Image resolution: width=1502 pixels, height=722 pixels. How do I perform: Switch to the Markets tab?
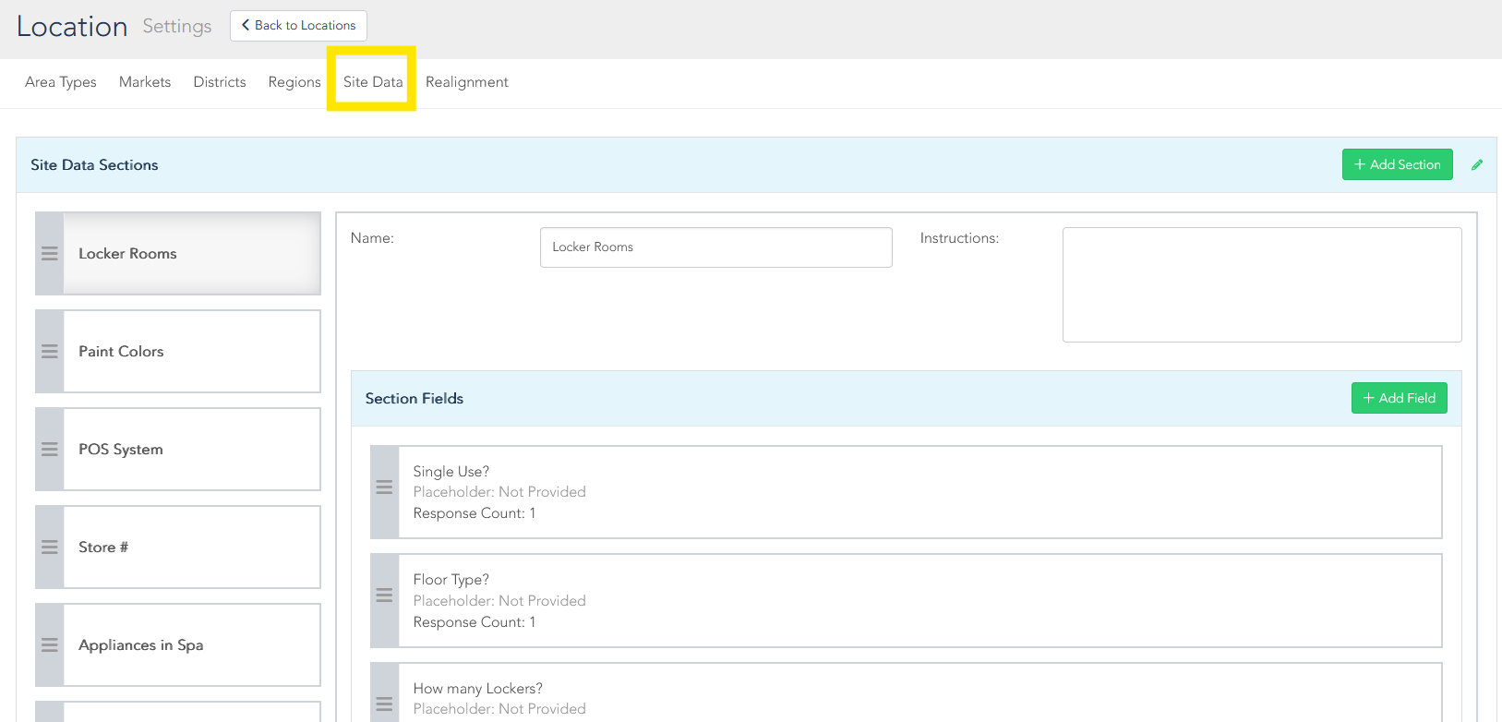(145, 82)
